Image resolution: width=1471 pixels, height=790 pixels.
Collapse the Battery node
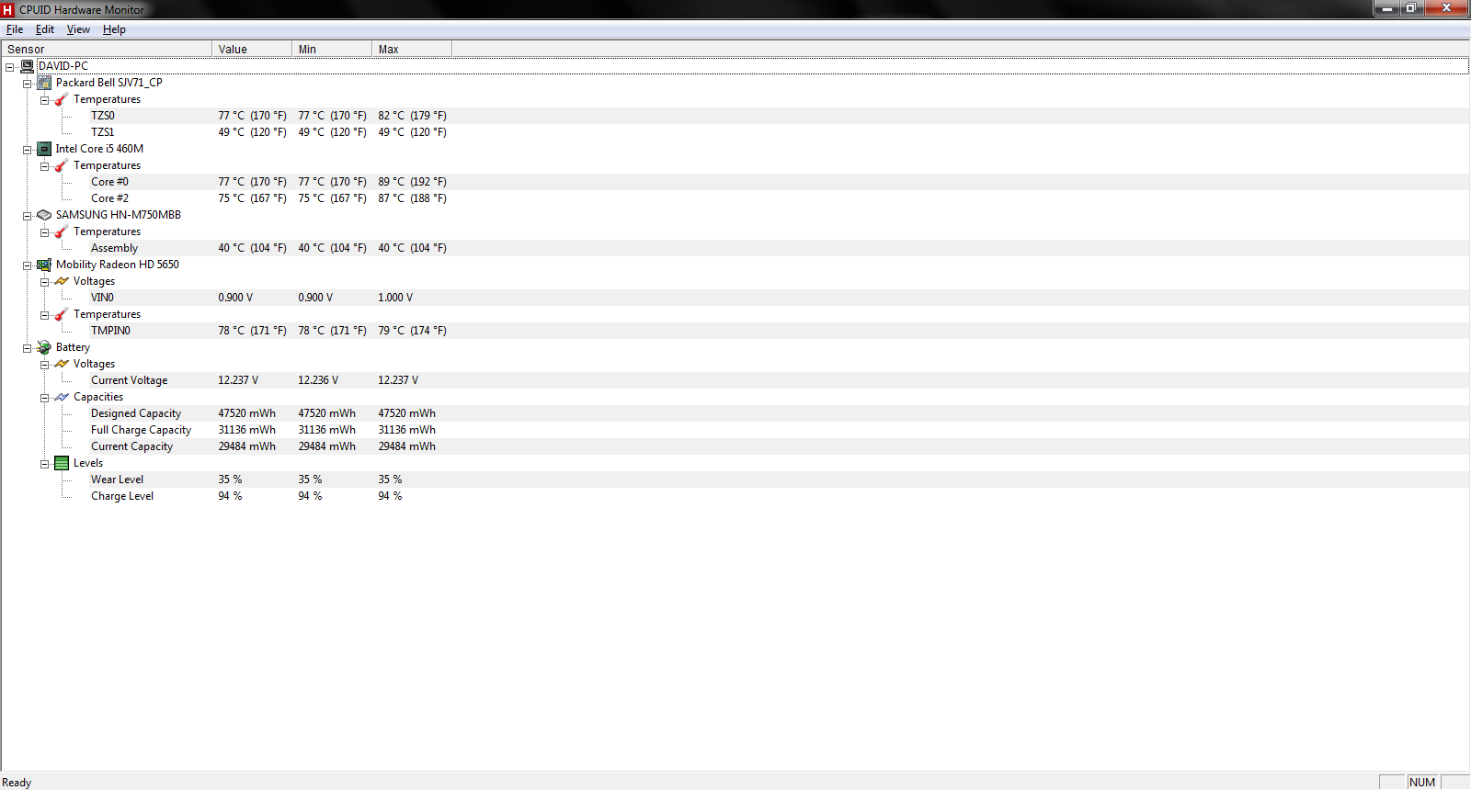[27, 348]
